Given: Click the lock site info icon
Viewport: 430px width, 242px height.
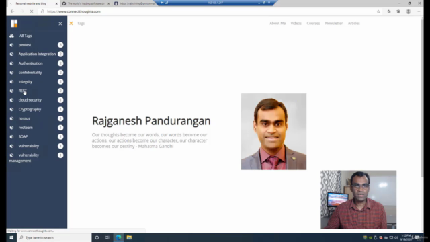Looking at the screenshot, I should coord(42,11).
